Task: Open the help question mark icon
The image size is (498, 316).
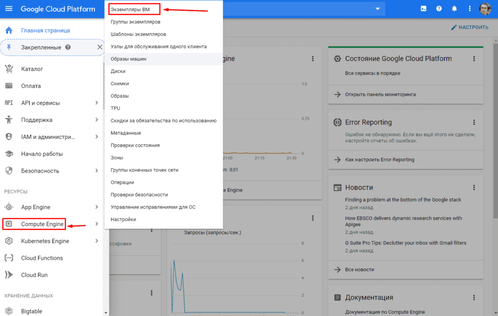Action: point(439,9)
